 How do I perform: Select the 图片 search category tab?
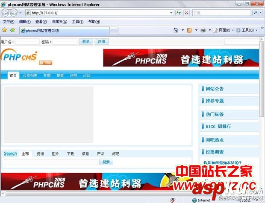pyautogui.click(x=55, y=154)
